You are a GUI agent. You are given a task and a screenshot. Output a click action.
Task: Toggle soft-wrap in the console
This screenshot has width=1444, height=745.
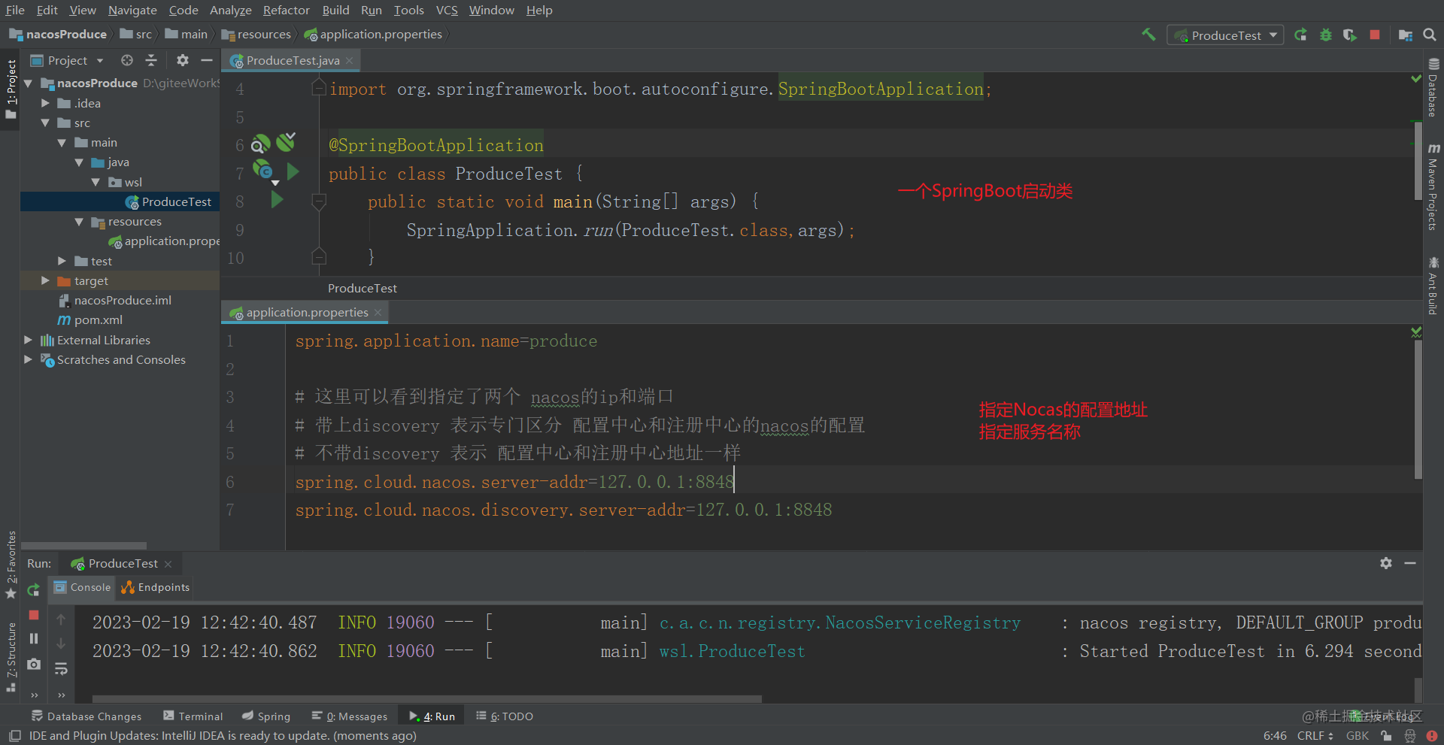[x=61, y=668]
